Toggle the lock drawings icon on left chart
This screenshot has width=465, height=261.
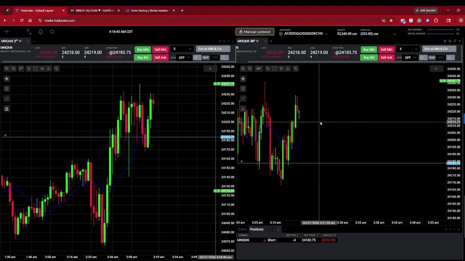(7, 109)
